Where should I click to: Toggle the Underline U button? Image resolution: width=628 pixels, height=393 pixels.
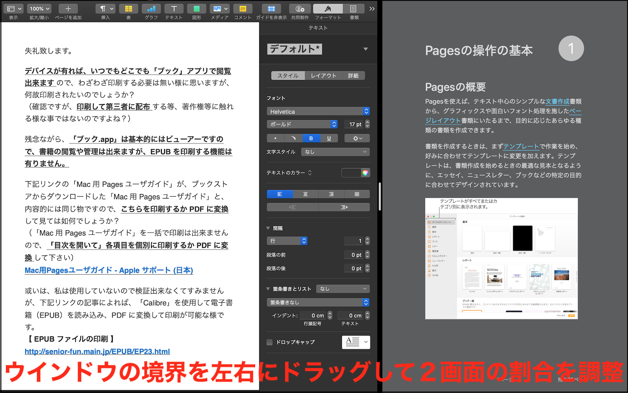(329, 138)
